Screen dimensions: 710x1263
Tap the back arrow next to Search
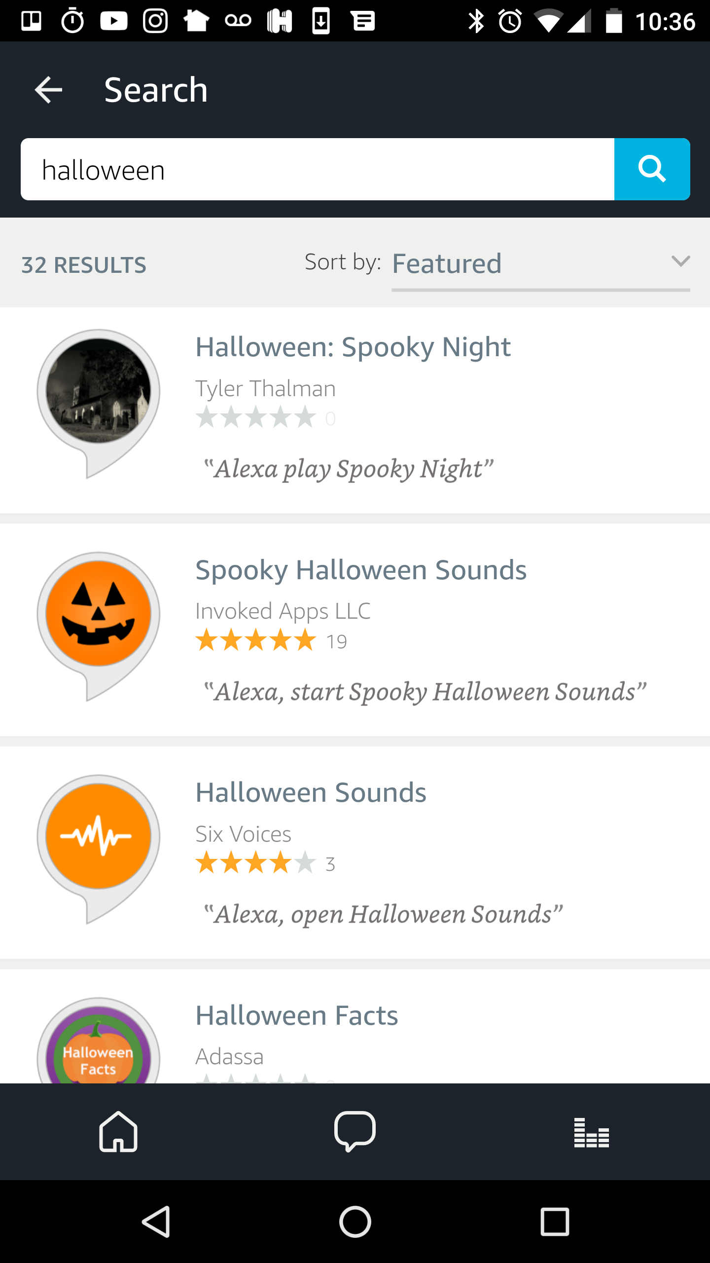coord(47,89)
